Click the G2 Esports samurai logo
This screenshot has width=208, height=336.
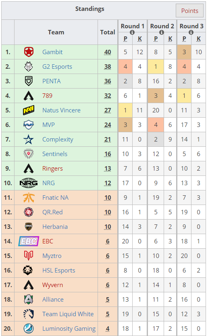pyautogui.click(x=29, y=67)
